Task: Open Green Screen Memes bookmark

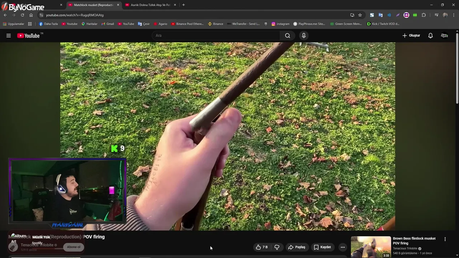Action: [x=346, y=24]
